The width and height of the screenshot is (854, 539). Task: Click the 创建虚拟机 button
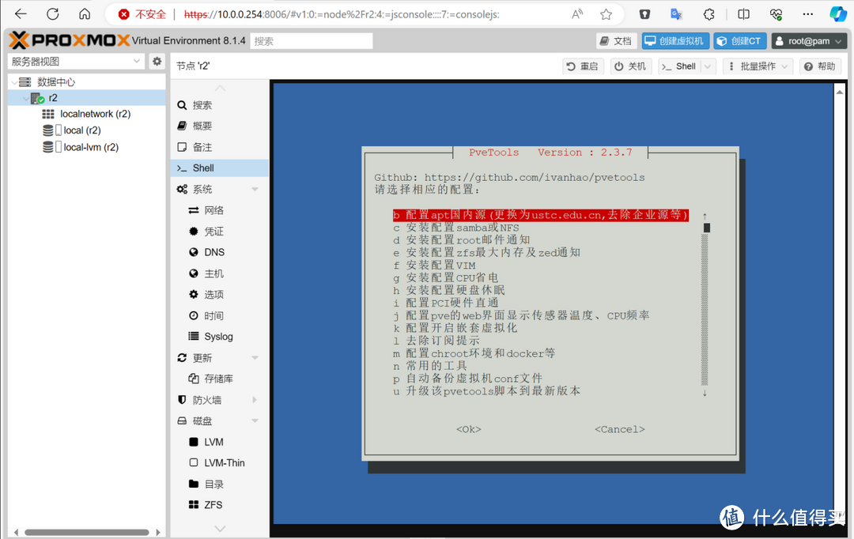[675, 41]
